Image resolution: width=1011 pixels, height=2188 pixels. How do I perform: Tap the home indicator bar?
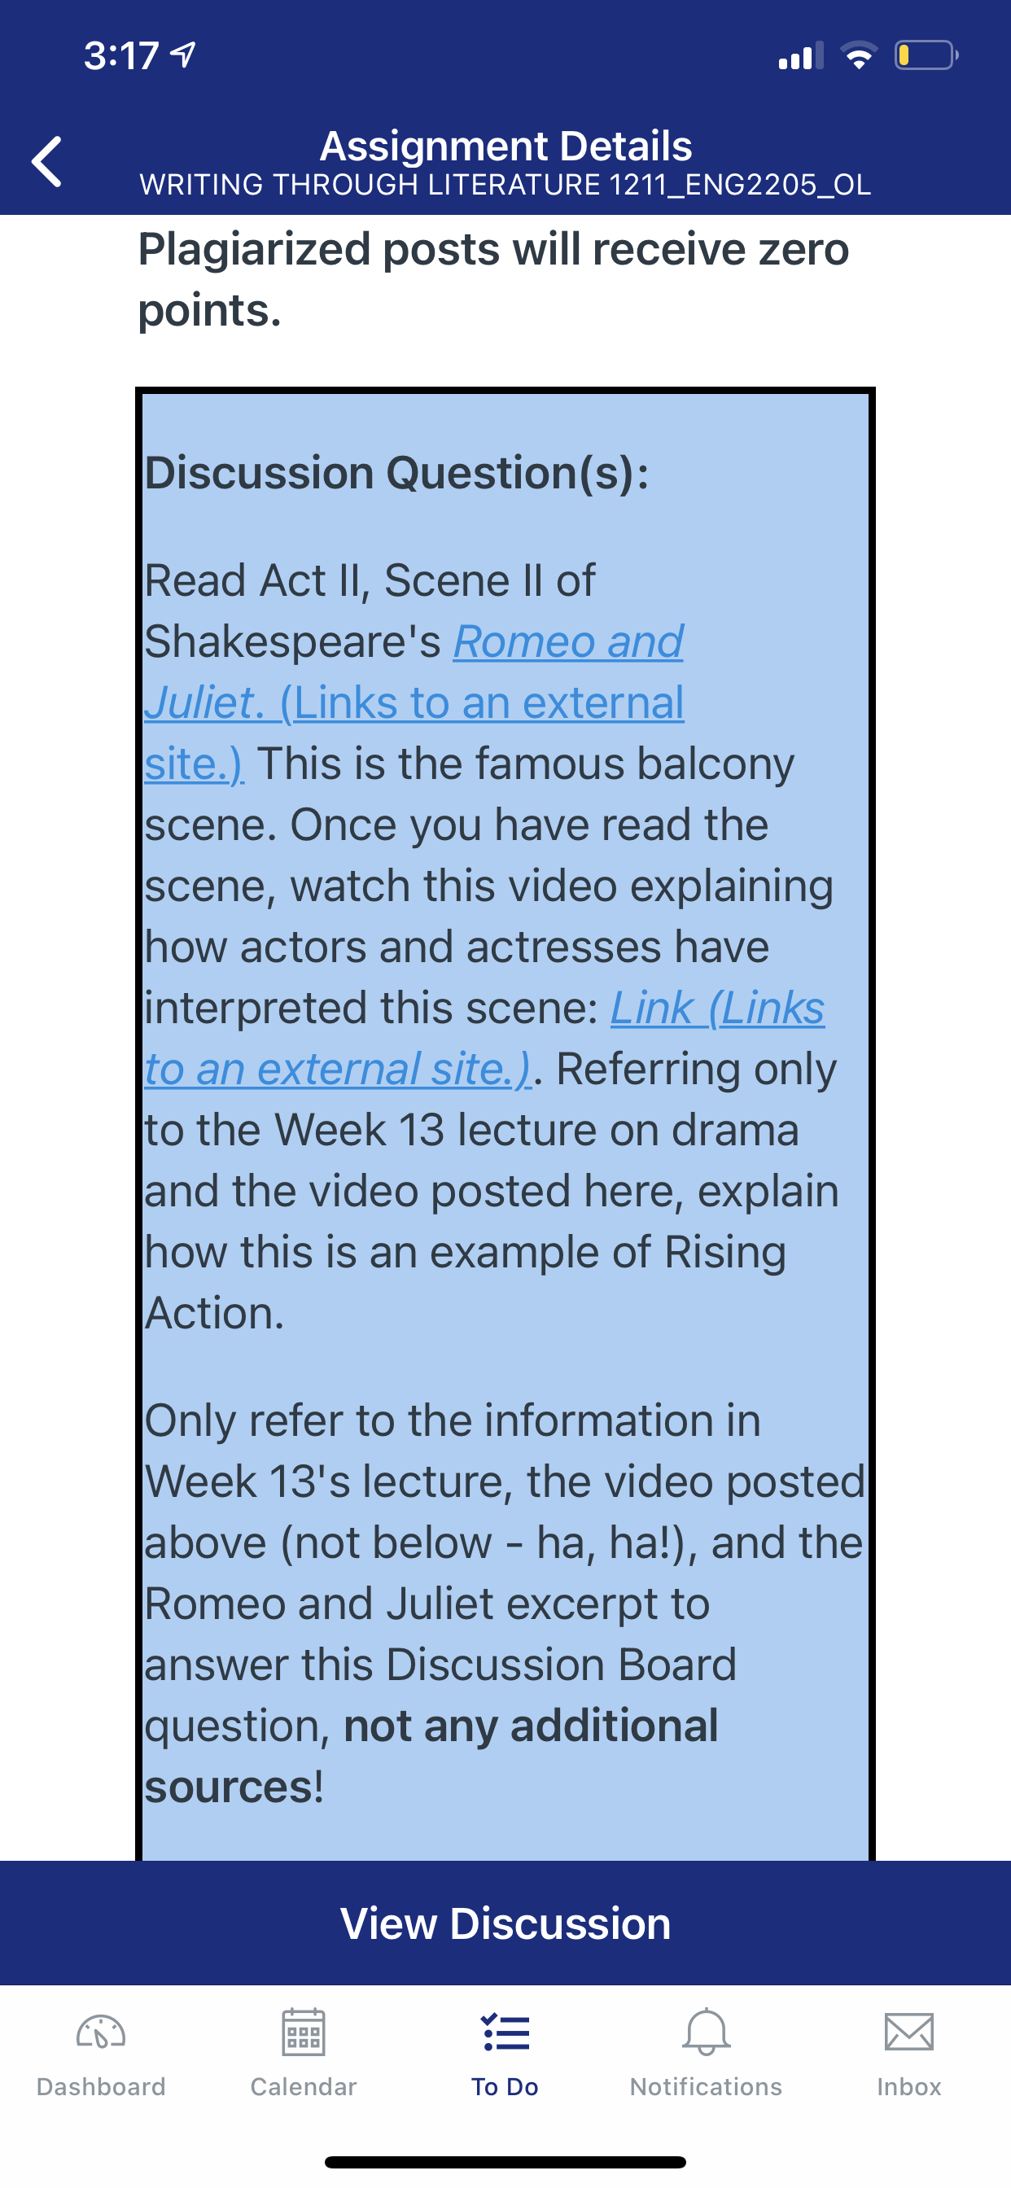(505, 2162)
